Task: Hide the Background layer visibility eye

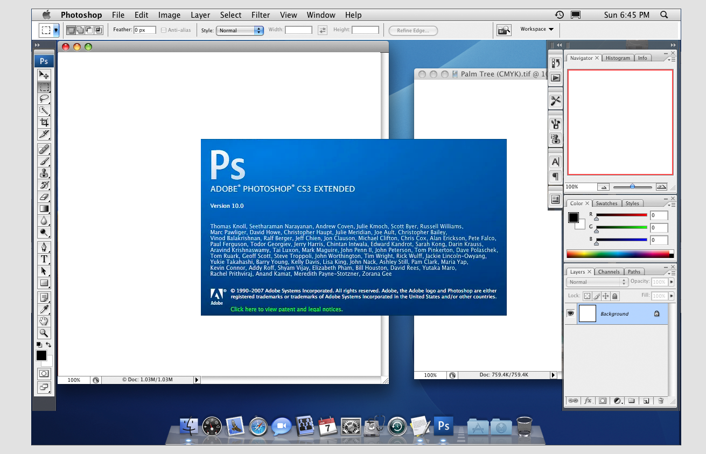Action: point(570,313)
